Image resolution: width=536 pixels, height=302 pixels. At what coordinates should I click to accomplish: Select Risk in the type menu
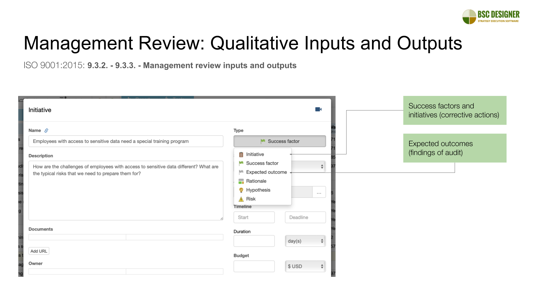click(x=251, y=199)
